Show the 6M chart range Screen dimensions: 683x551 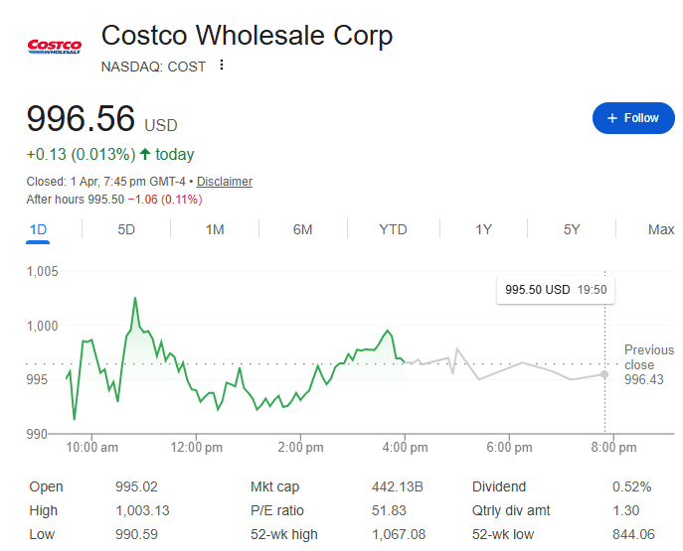coord(303,229)
